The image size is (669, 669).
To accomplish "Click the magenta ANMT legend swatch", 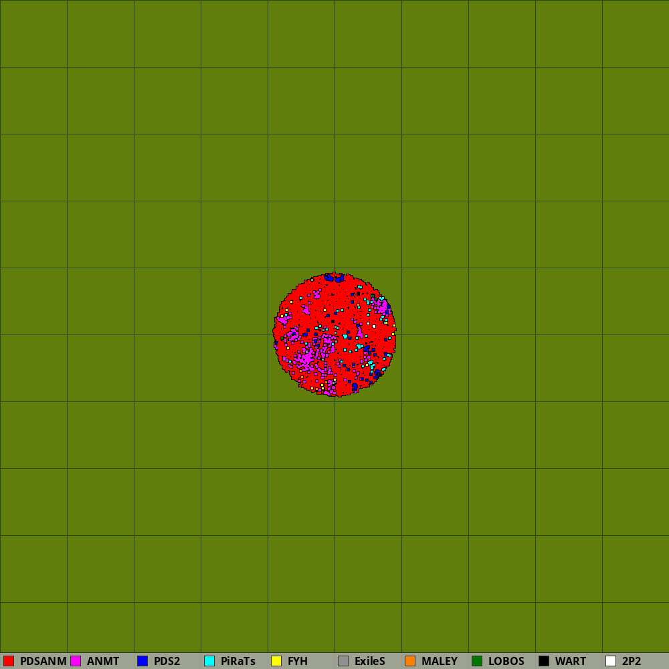I will [x=76, y=661].
